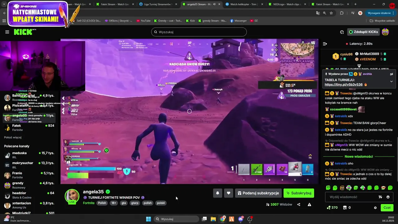This screenshot has width=398, height=224.
Task: Mute the angela35 tab audio
Action: pos(214,4)
